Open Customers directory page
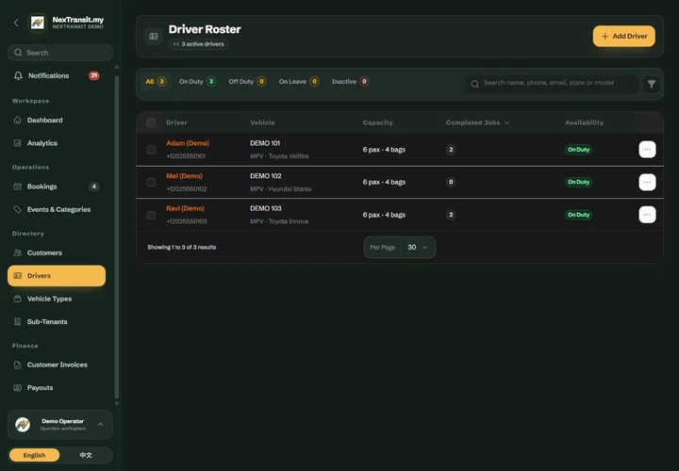This screenshot has width=679, height=471. (x=57, y=252)
